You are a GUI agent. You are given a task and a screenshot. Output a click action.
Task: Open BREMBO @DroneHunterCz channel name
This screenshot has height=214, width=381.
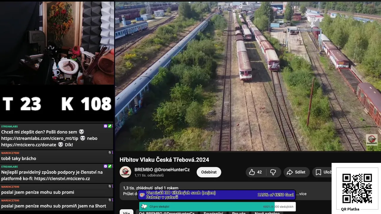tap(162, 170)
